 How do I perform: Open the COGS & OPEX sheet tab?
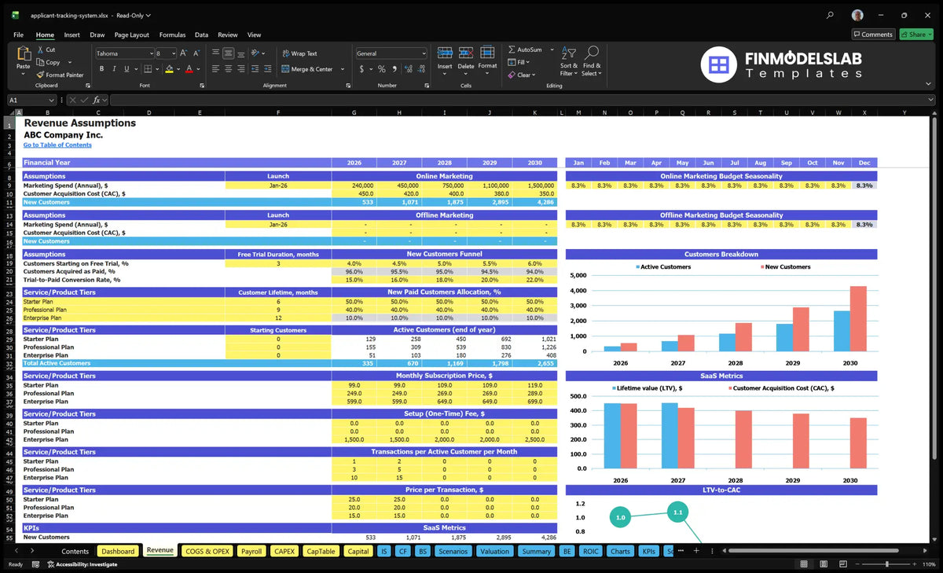(207, 551)
